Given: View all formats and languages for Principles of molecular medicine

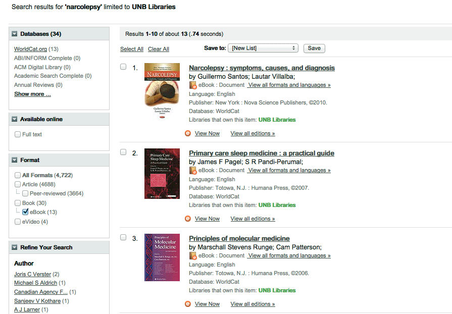Looking at the screenshot, I should 289,255.
